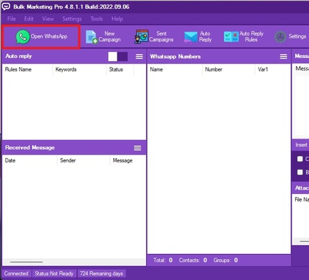Click the Sent Campaigns label
The image size is (309, 280).
point(161,36)
